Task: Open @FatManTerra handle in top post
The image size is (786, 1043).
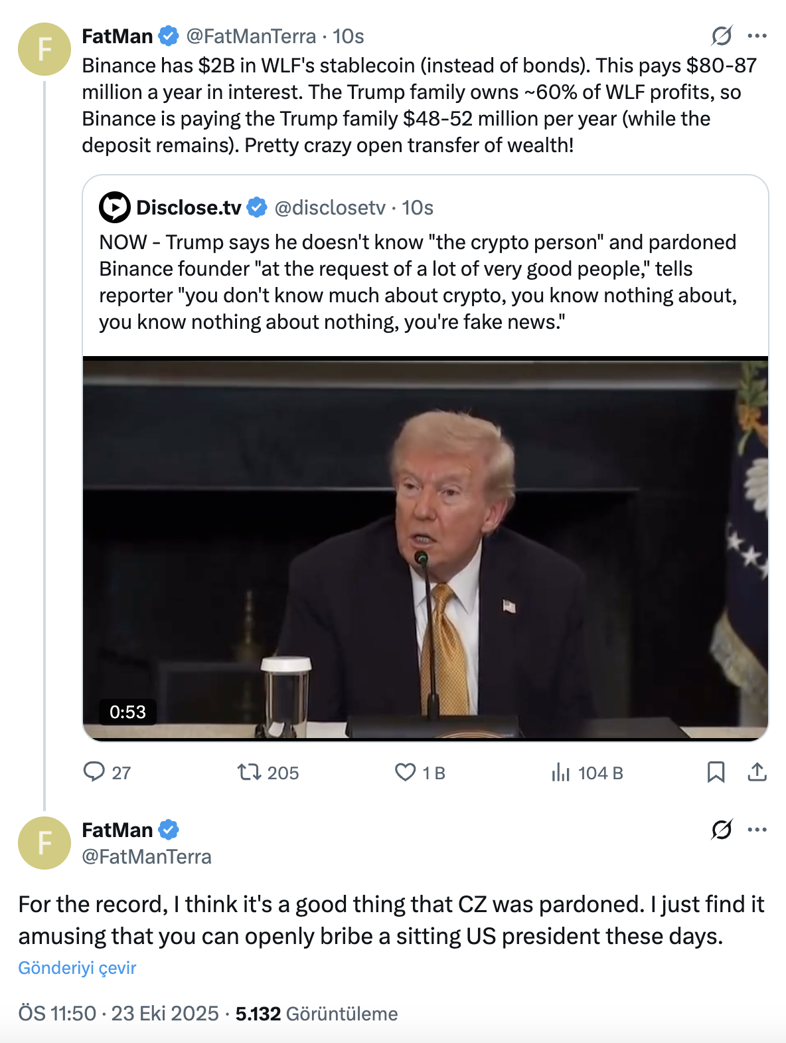Action: tap(251, 36)
